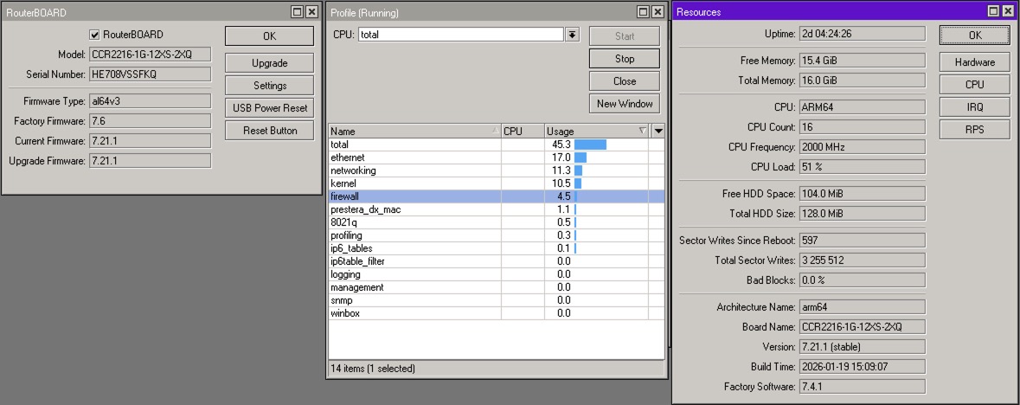
Task: Select the snmp row
Action: (497, 301)
